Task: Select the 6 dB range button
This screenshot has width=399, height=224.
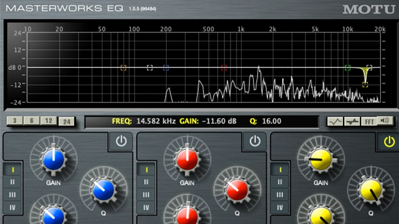Action: click(32, 121)
